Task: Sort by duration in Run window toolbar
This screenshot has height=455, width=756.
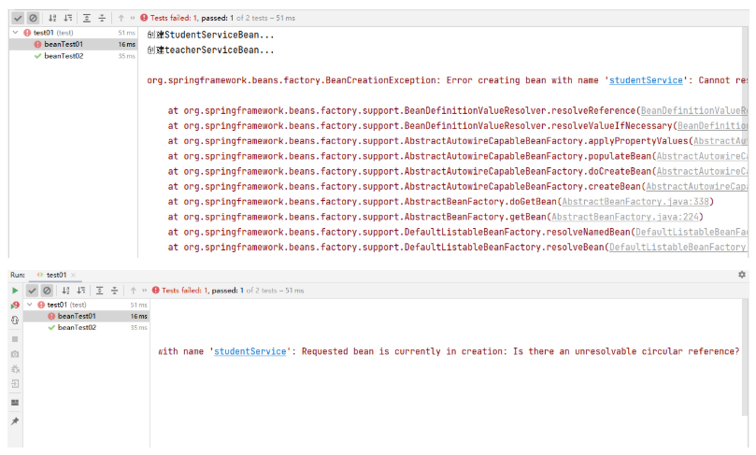Action: click(81, 291)
